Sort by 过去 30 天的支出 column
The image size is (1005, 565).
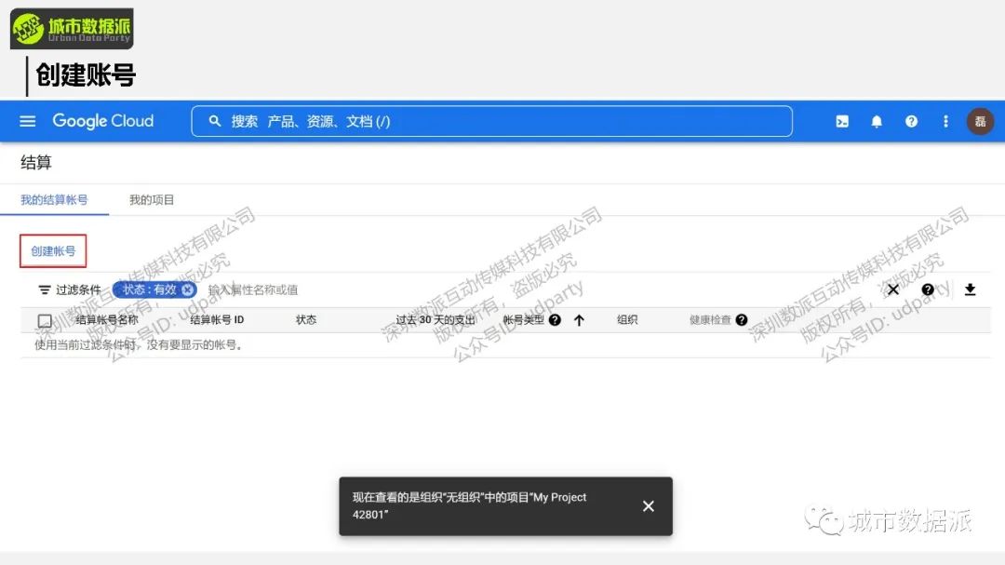[x=435, y=320]
